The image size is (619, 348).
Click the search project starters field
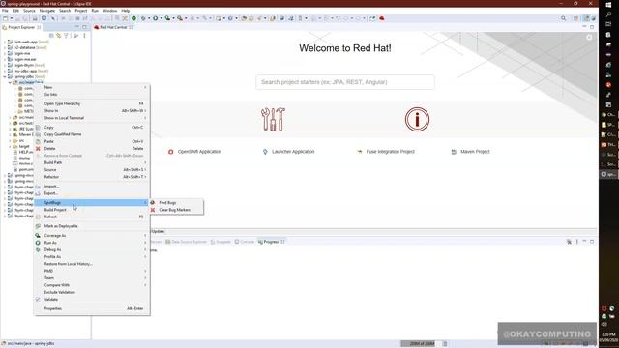click(x=345, y=82)
